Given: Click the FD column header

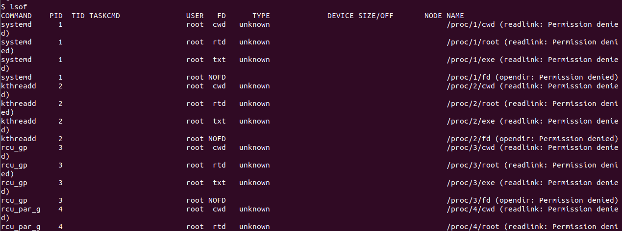Looking at the screenshot, I should 221,16.
